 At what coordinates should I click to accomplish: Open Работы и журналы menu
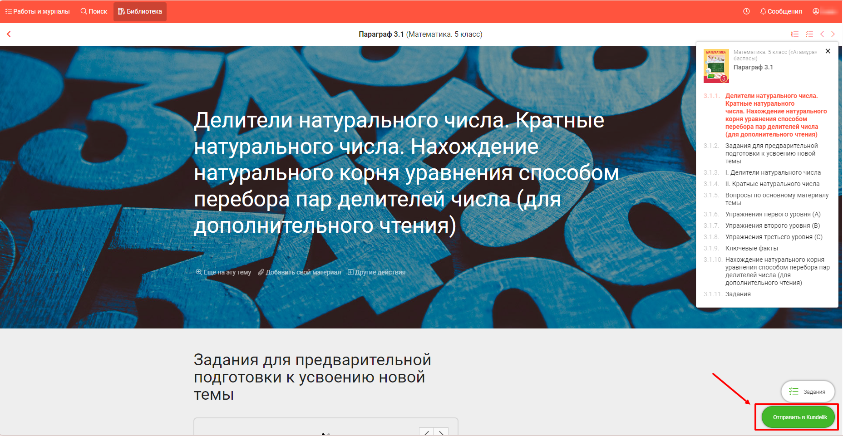(38, 11)
